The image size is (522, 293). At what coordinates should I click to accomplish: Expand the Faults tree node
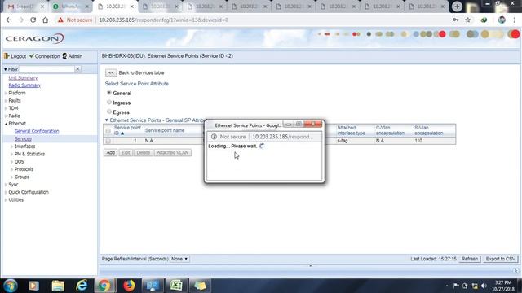click(6, 101)
